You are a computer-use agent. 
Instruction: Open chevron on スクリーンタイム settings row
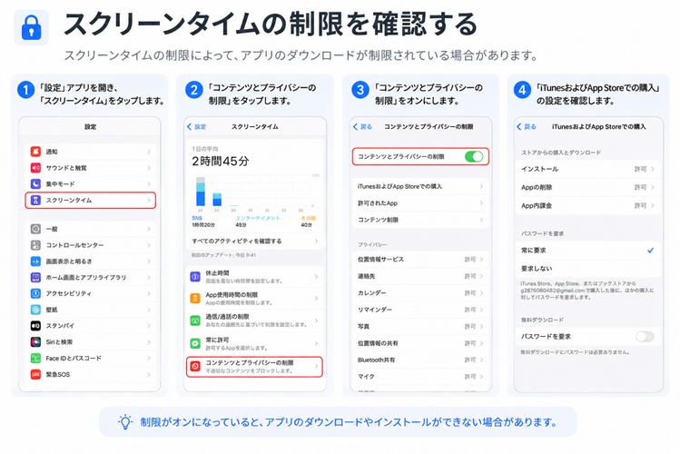pyautogui.click(x=149, y=201)
